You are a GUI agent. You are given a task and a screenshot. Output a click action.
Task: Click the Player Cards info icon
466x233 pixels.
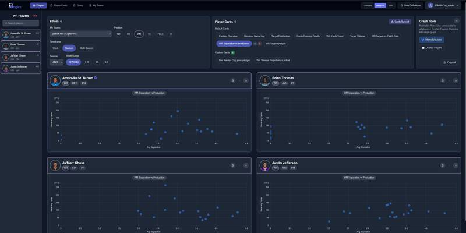[x=235, y=21]
